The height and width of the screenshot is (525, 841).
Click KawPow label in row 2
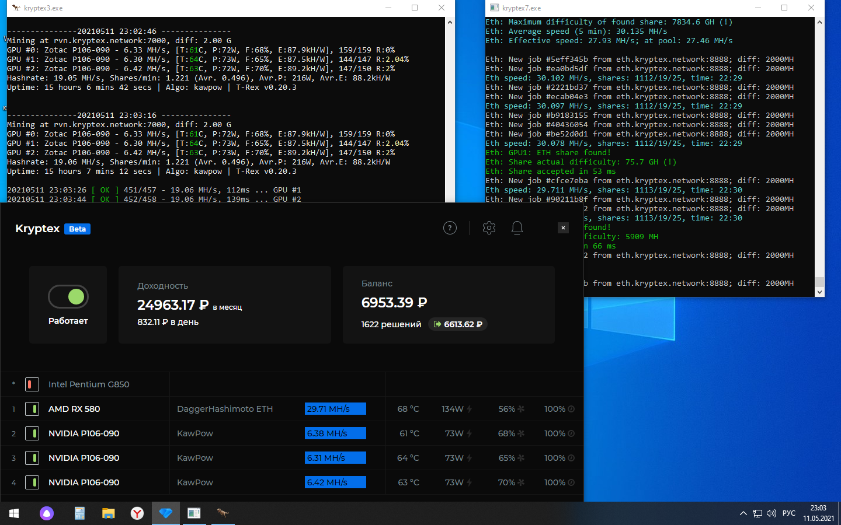pos(195,433)
